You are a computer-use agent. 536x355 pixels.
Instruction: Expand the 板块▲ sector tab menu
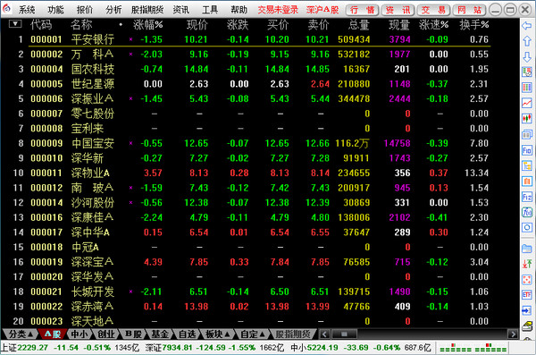pos(217,334)
